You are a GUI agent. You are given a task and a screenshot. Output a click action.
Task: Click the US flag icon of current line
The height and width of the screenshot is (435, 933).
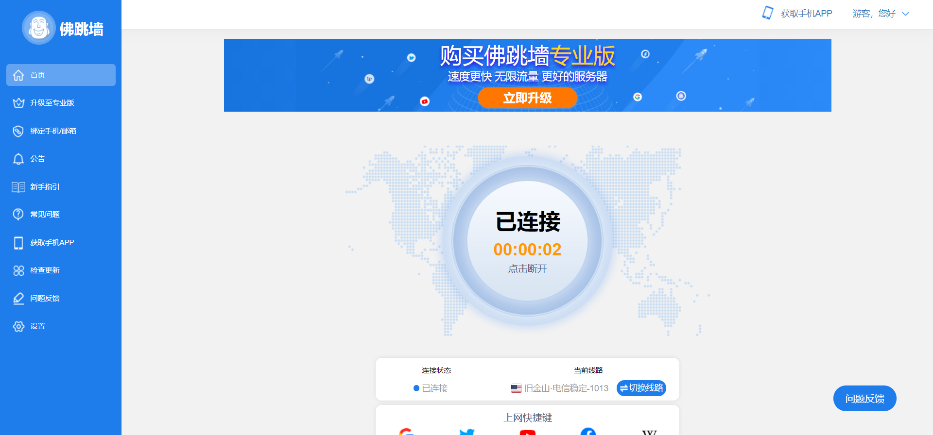(516, 388)
